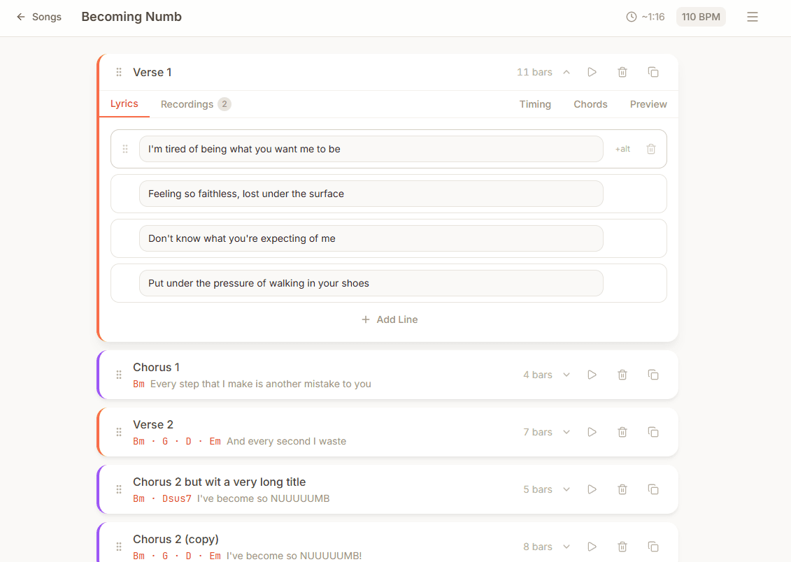Delete the Chorus 1 section

pos(622,375)
